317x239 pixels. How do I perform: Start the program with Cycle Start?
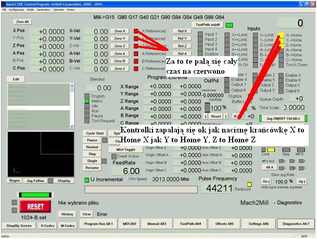(x=95, y=133)
